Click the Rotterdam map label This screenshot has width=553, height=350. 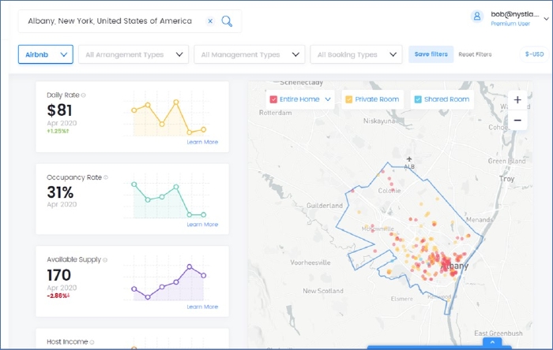point(276,113)
